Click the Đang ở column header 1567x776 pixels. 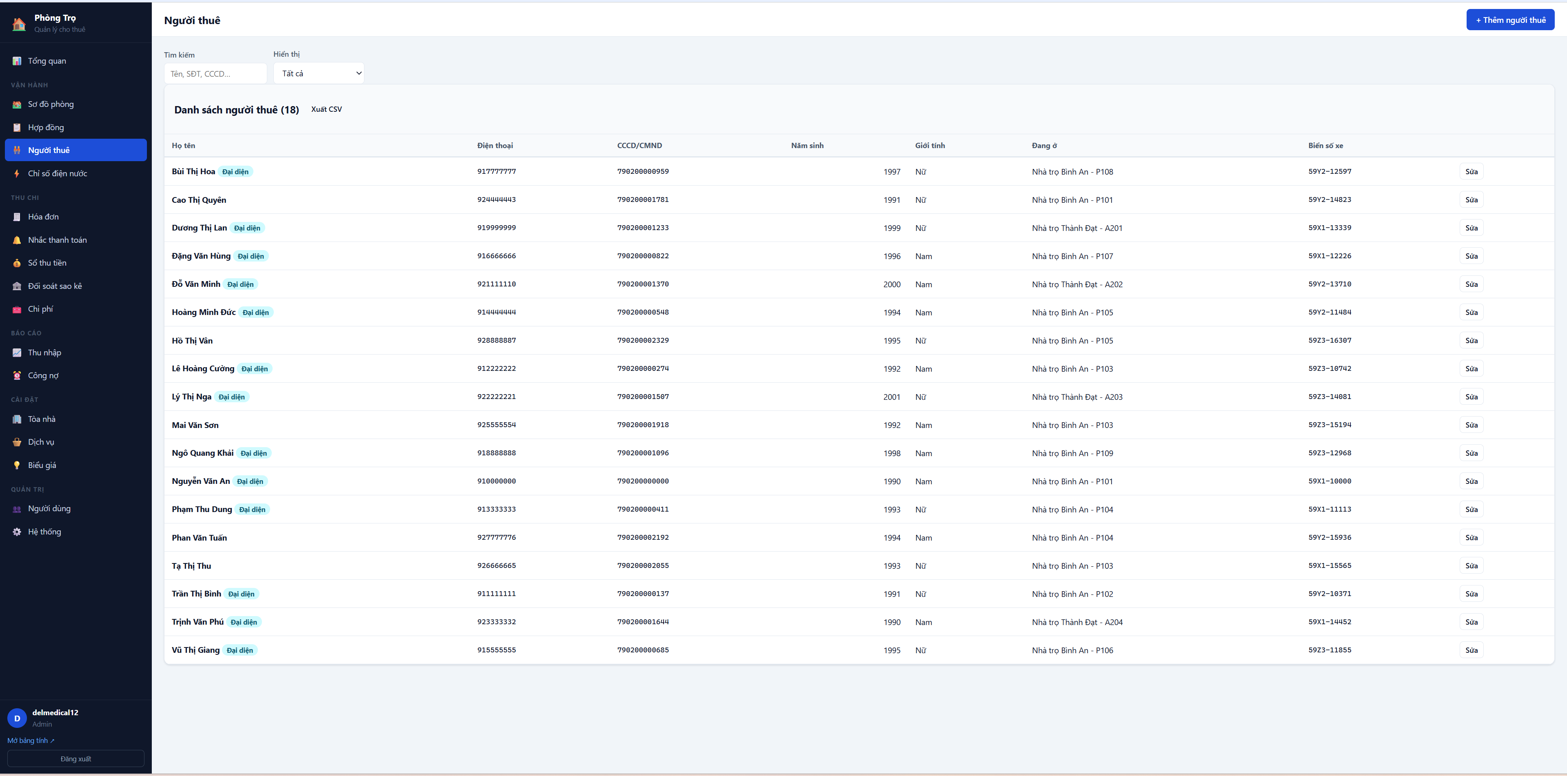click(1045, 145)
